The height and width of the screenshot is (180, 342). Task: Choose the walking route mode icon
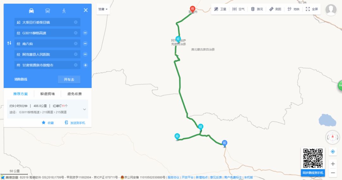click(x=64, y=11)
